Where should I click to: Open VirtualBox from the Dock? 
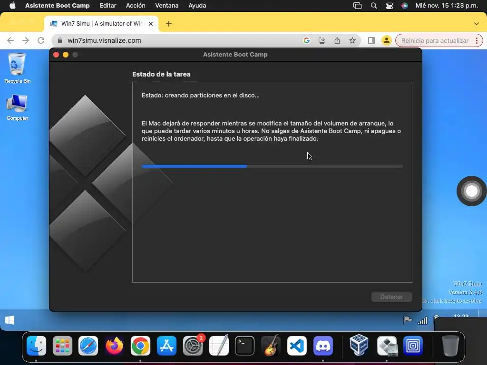(360, 346)
